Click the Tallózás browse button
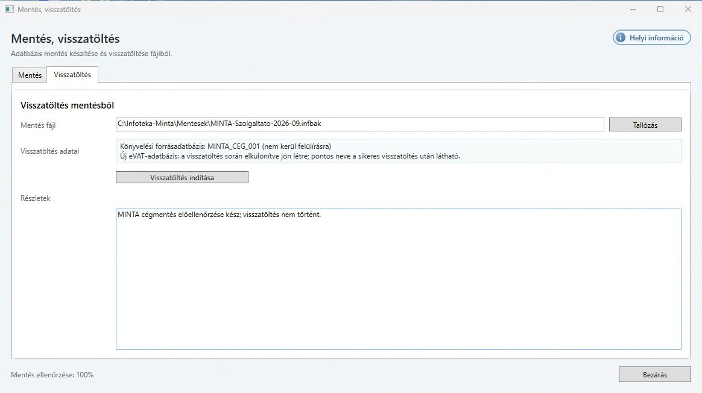The height and width of the screenshot is (393, 702). point(645,125)
